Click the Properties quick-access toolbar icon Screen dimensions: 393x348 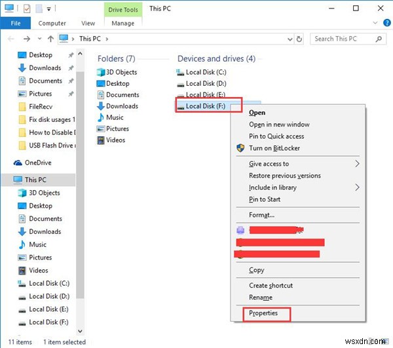27,9
